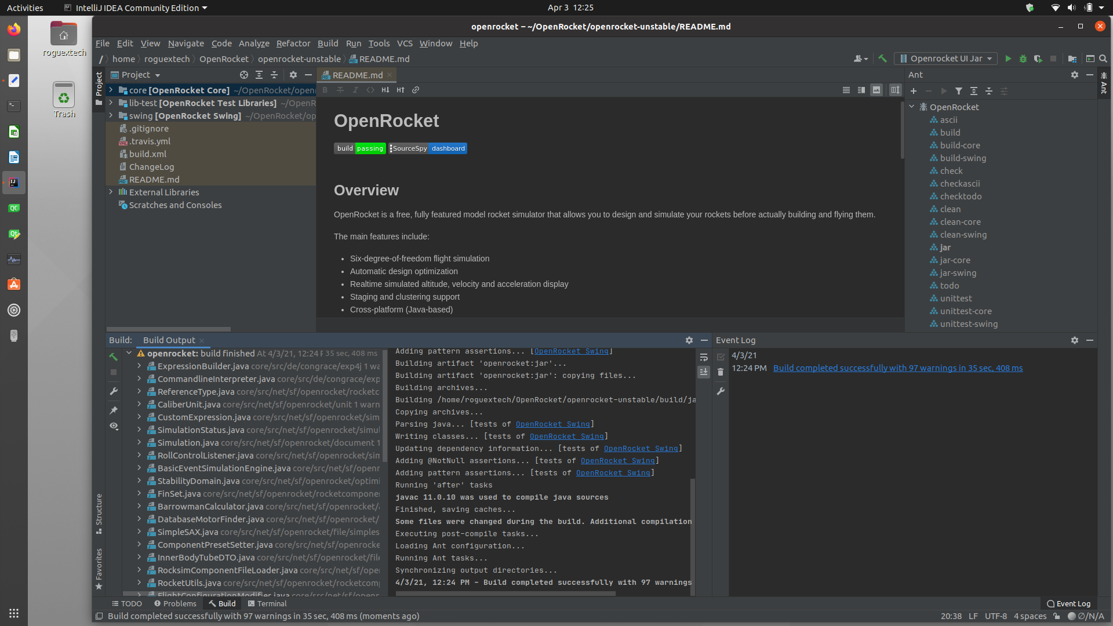Expand warnings under CaliberUnit.java
The image size is (1113, 626).
tap(139, 404)
